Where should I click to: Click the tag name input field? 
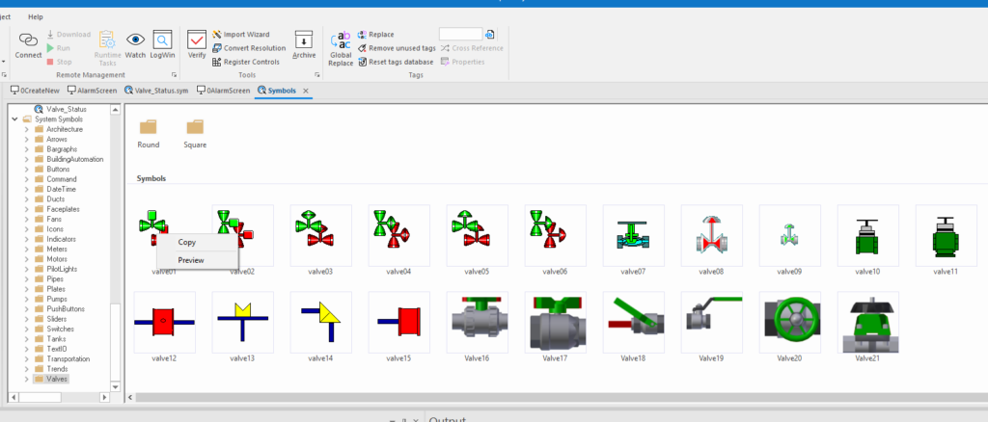pos(460,34)
